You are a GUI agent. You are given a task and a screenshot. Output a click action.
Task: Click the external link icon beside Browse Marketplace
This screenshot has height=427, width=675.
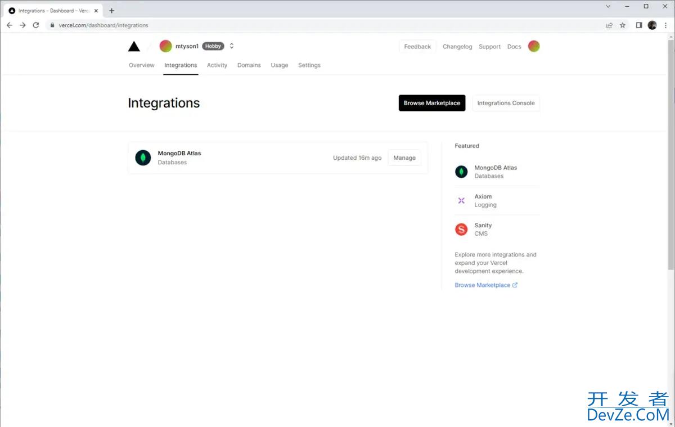click(x=515, y=285)
